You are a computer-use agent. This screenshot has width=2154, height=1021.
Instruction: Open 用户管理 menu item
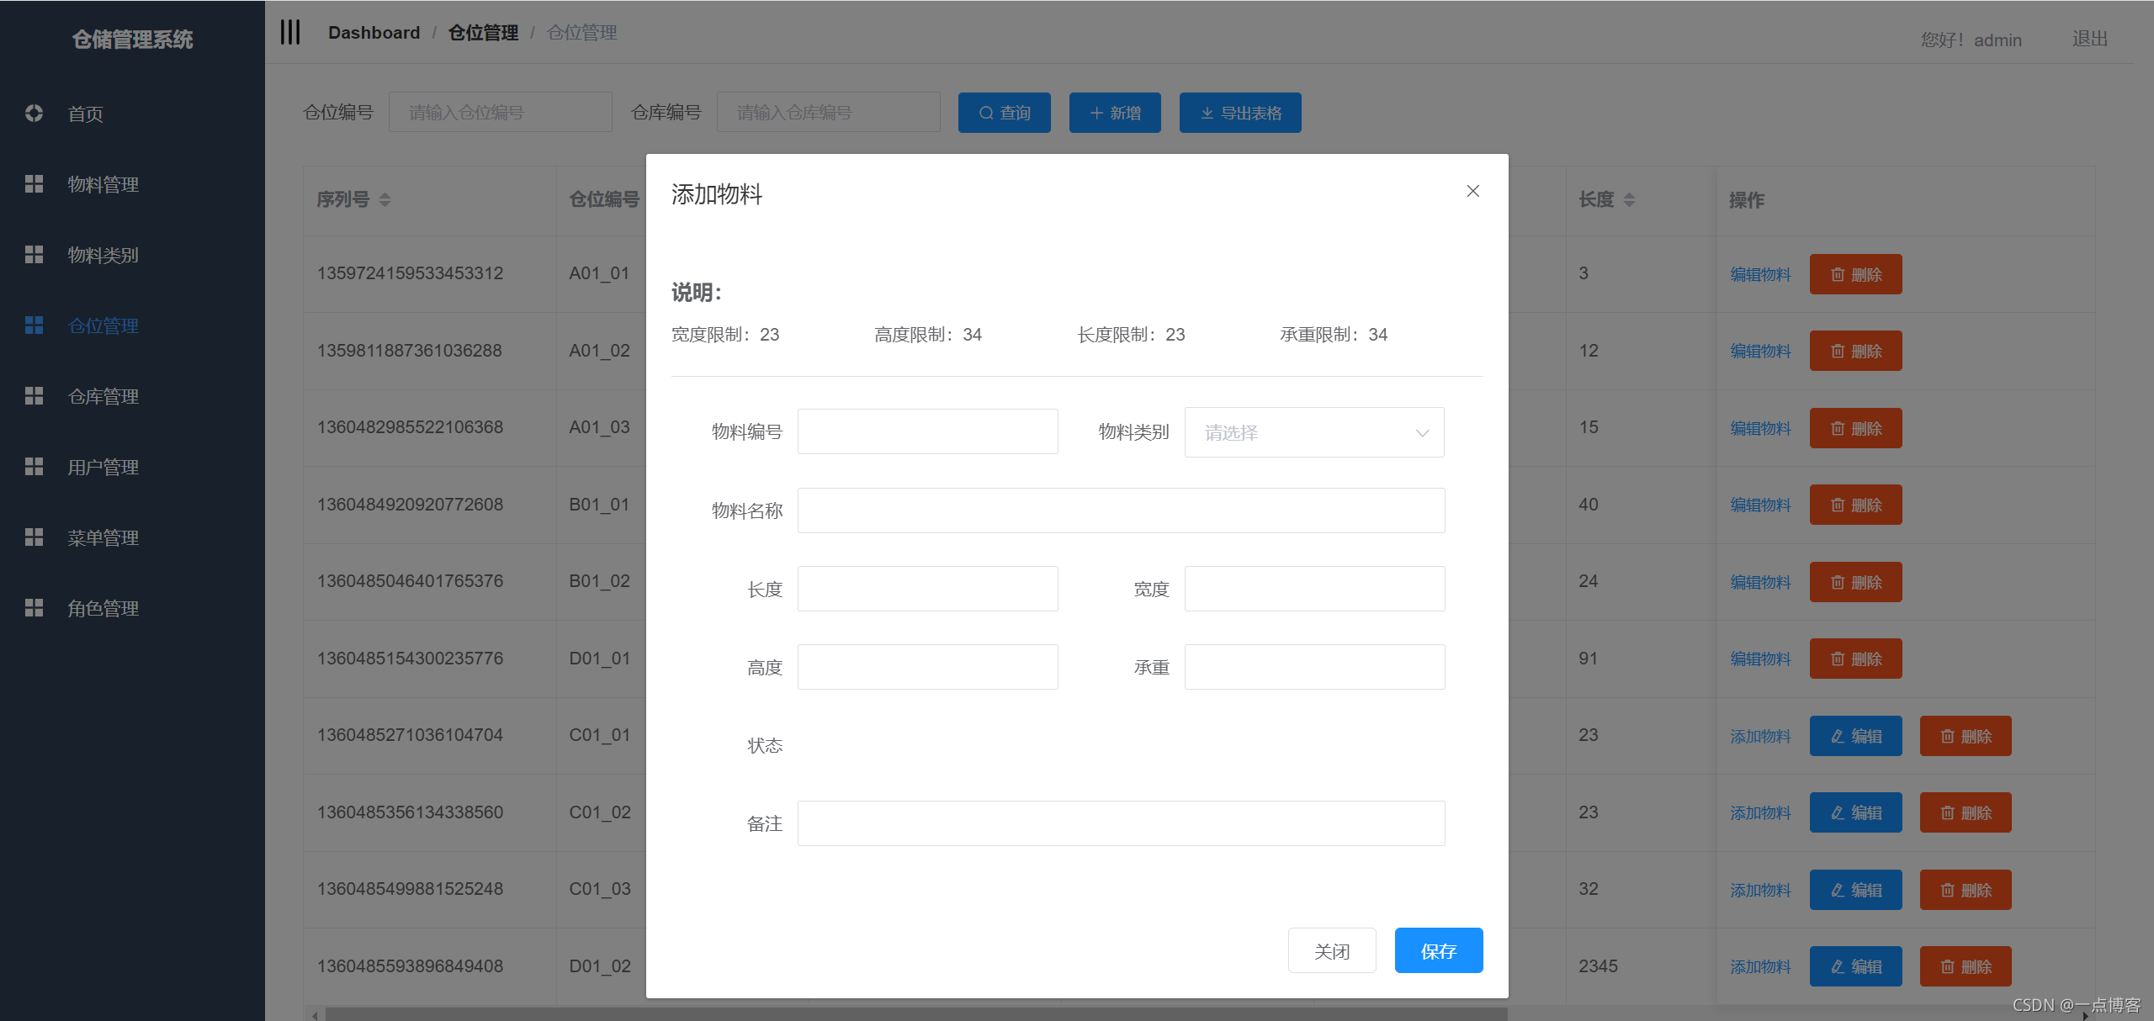(132, 467)
